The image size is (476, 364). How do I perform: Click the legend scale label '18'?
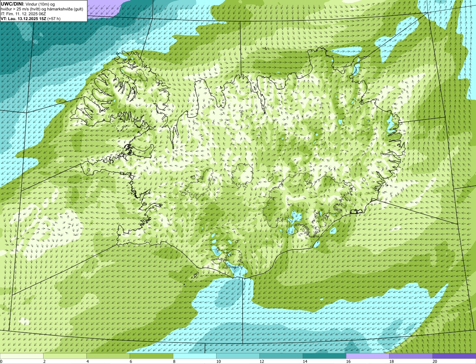[x=391, y=361]
